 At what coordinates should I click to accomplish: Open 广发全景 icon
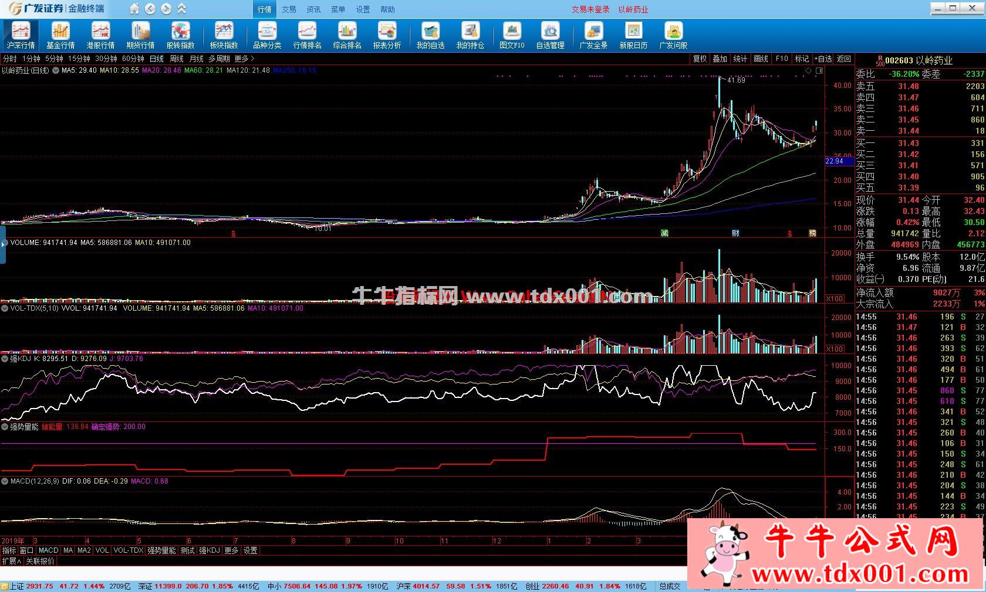pyautogui.click(x=593, y=35)
